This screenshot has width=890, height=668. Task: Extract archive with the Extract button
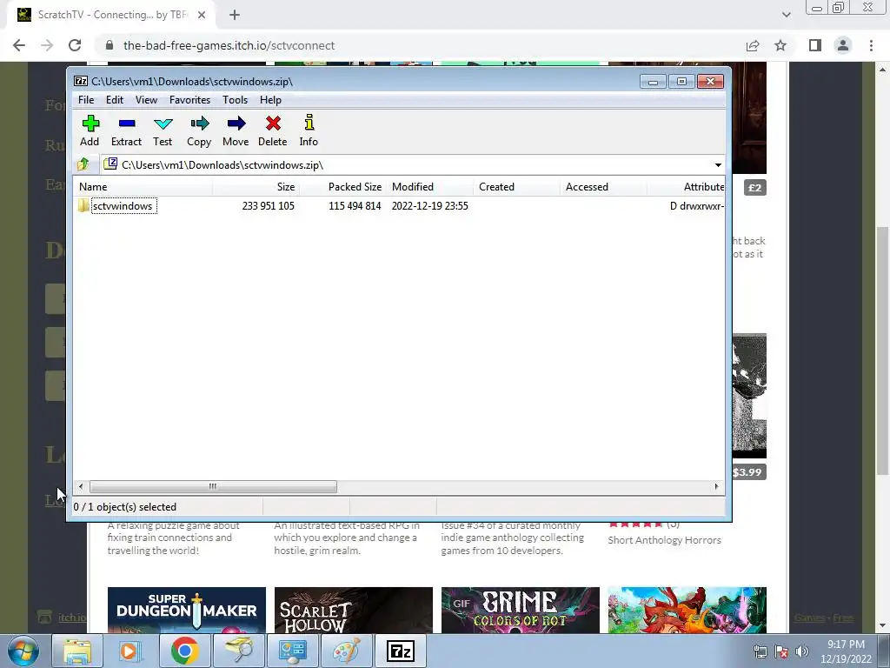point(126,131)
